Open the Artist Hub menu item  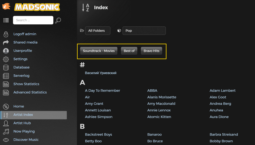22,123
